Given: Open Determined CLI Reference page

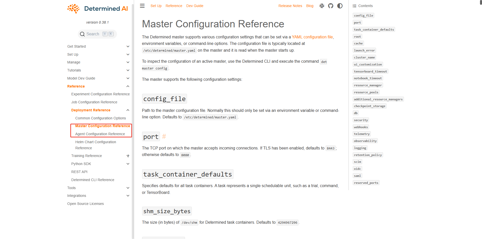Looking at the screenshot, I should (93, 180).
